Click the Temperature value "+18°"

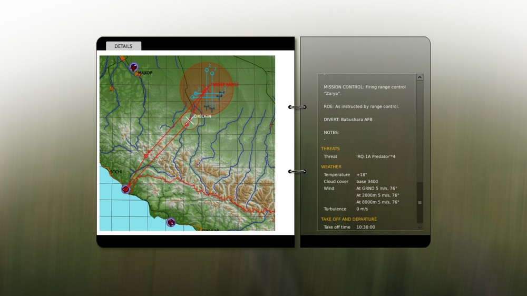coord(362,174)
